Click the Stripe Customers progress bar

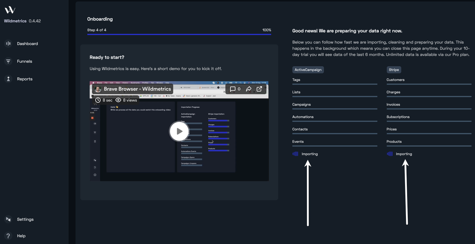[429, 84]
